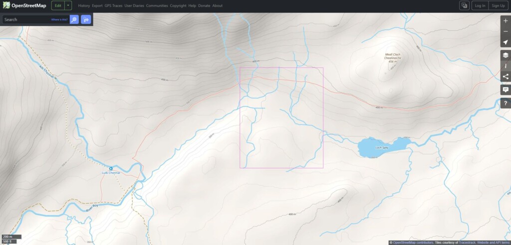Open the Export menu item

tap(97, 5)
